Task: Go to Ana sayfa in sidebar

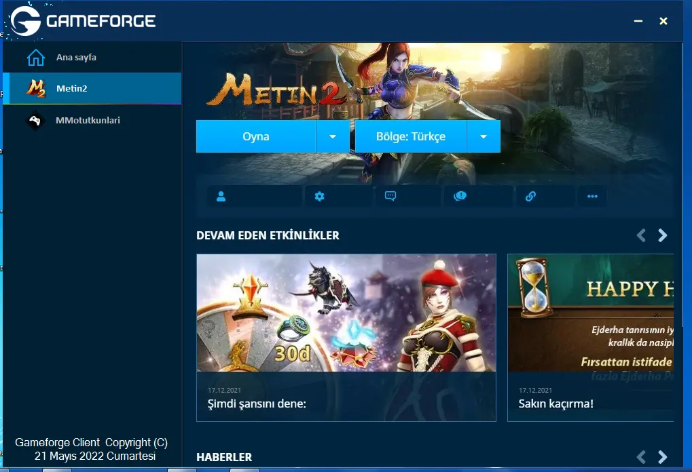Action: 76,58
